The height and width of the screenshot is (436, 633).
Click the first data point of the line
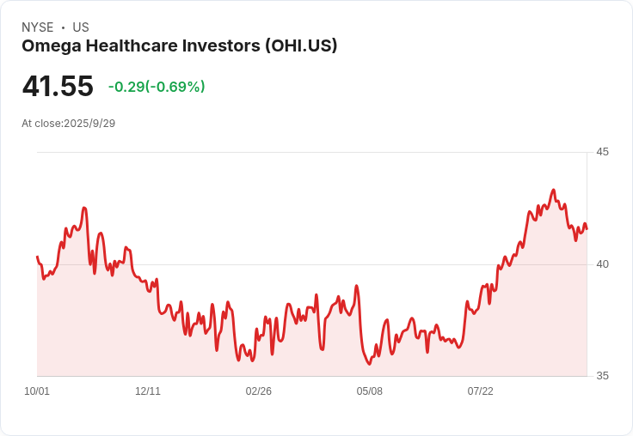(37, 257)
